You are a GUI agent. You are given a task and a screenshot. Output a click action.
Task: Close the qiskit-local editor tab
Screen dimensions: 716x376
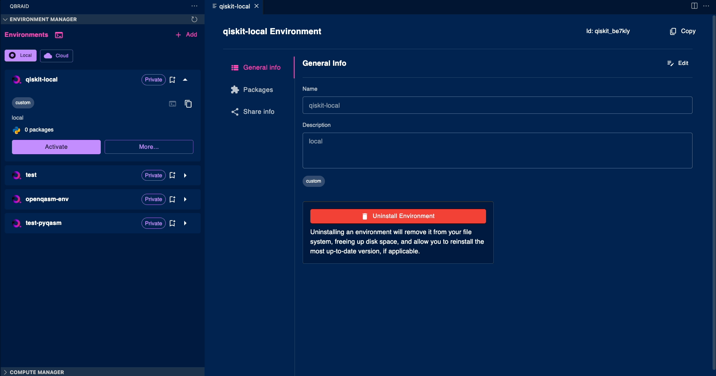coord(256,6)
